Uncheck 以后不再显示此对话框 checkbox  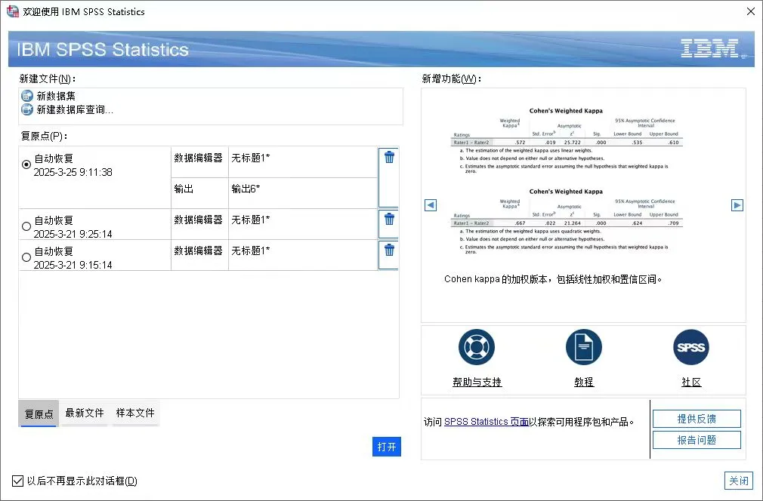[x=17, y=481]
